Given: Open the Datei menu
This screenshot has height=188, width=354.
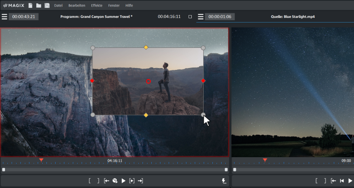Looking at the screenshot, I should (58, 6).
